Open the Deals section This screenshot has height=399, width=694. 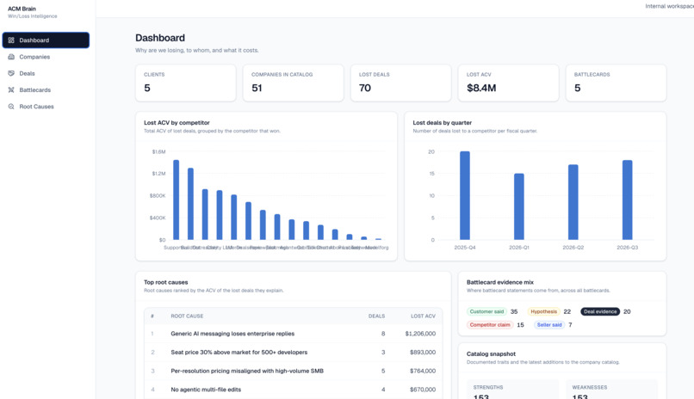[x=46, y=73]
